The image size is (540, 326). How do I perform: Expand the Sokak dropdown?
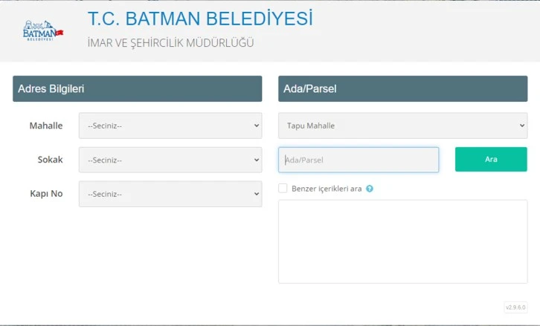(x=170, y=160)
